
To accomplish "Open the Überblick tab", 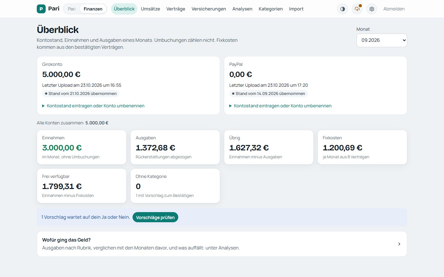I will [x=124, y=9].
